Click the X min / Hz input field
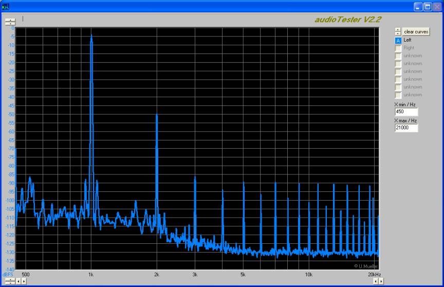 [x=406, y=112]
